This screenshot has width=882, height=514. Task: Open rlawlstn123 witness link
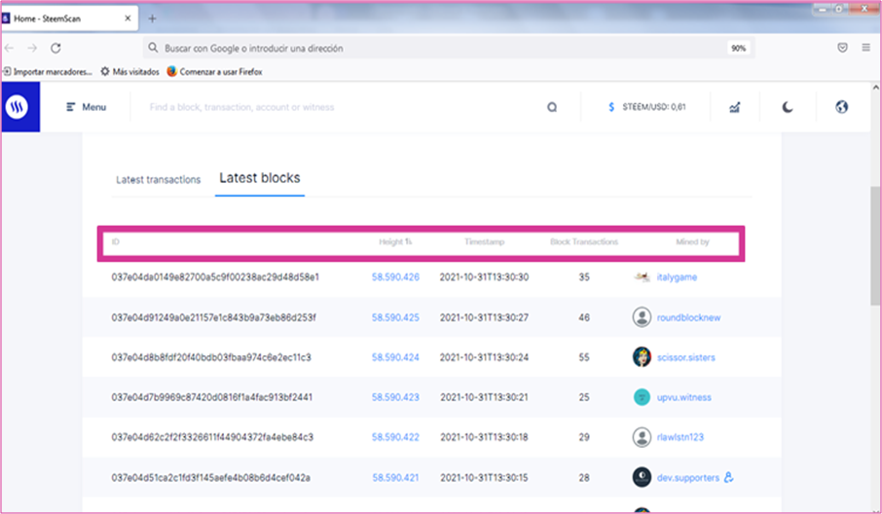click(x=680, y=437)
